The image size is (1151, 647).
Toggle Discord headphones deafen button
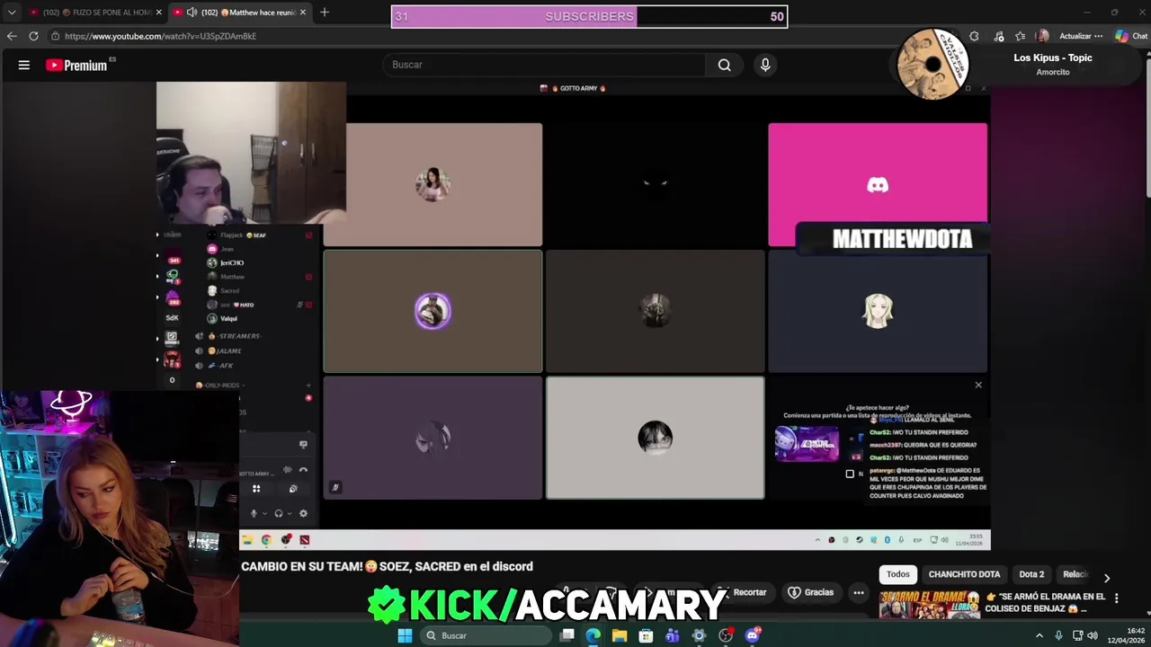coord(279,513)
